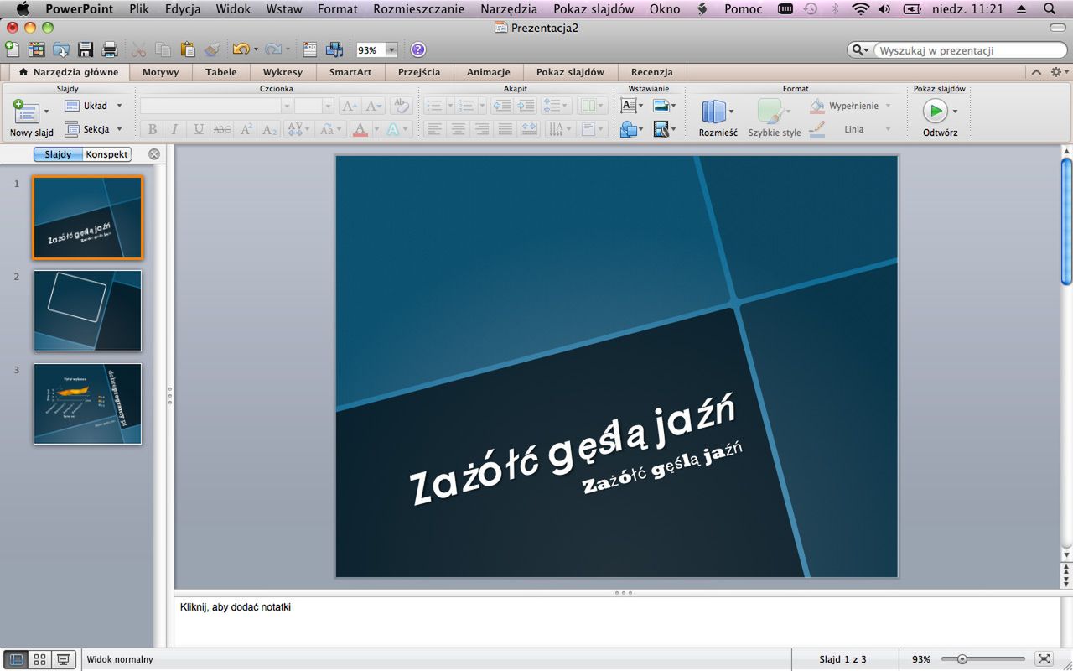Click the Nowy slajd icon
This screenshot has height=671, width=1073.
[26, 112]
